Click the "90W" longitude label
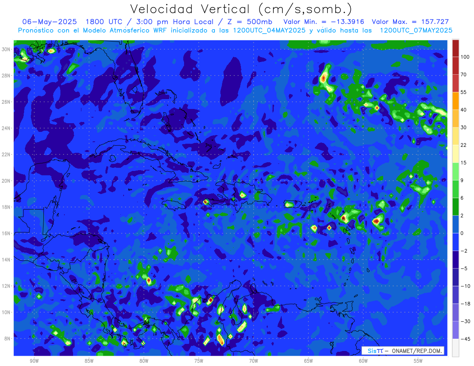The image size is (474, 366). pyautogui.click(x=34, y=361)
